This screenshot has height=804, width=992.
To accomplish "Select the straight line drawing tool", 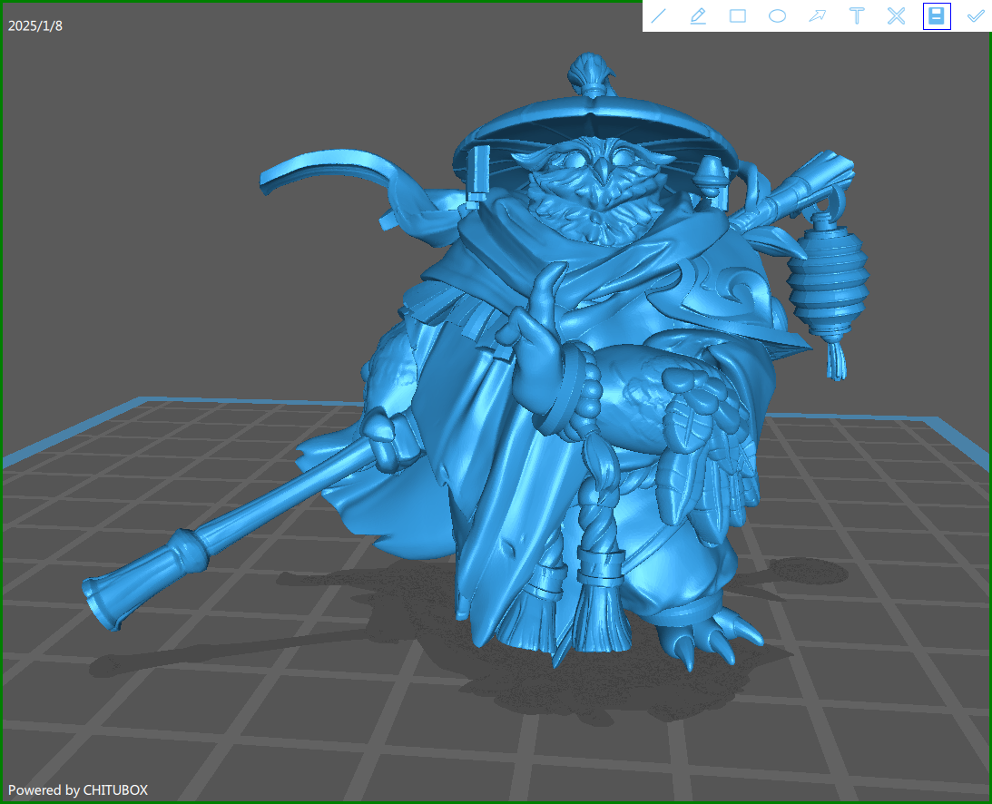I will click(x=659, y=16).
